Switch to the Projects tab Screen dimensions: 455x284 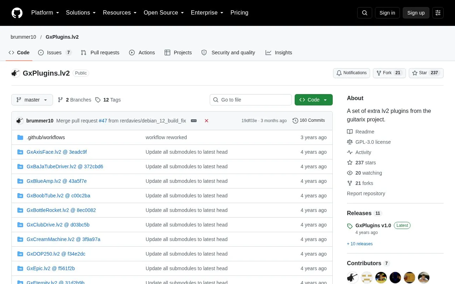pos(178,53)
